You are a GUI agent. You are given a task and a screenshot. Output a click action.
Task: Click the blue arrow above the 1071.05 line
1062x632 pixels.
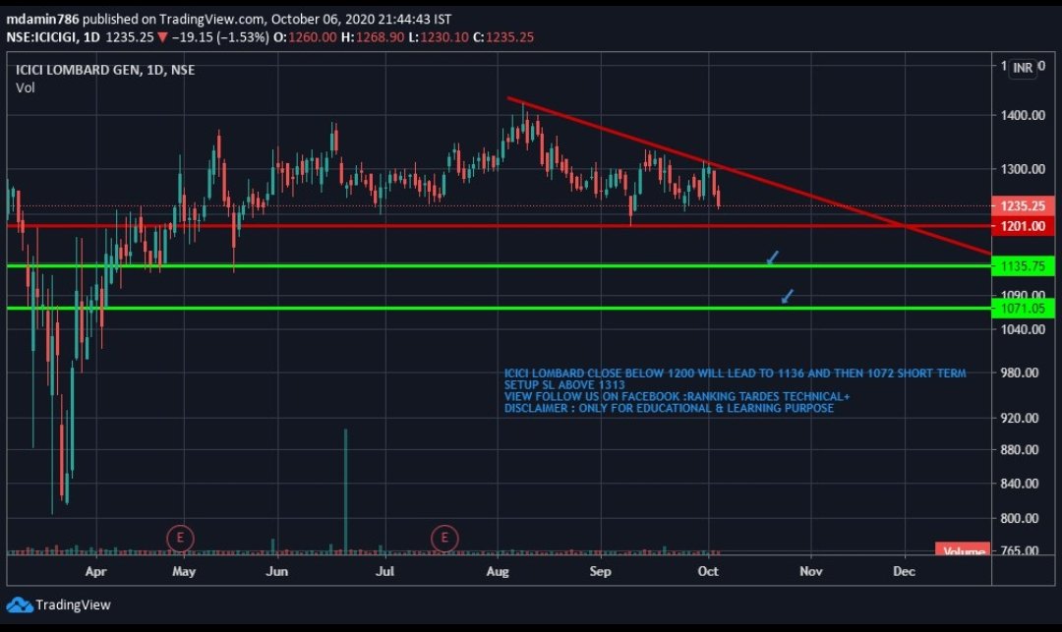pos(786,297)
